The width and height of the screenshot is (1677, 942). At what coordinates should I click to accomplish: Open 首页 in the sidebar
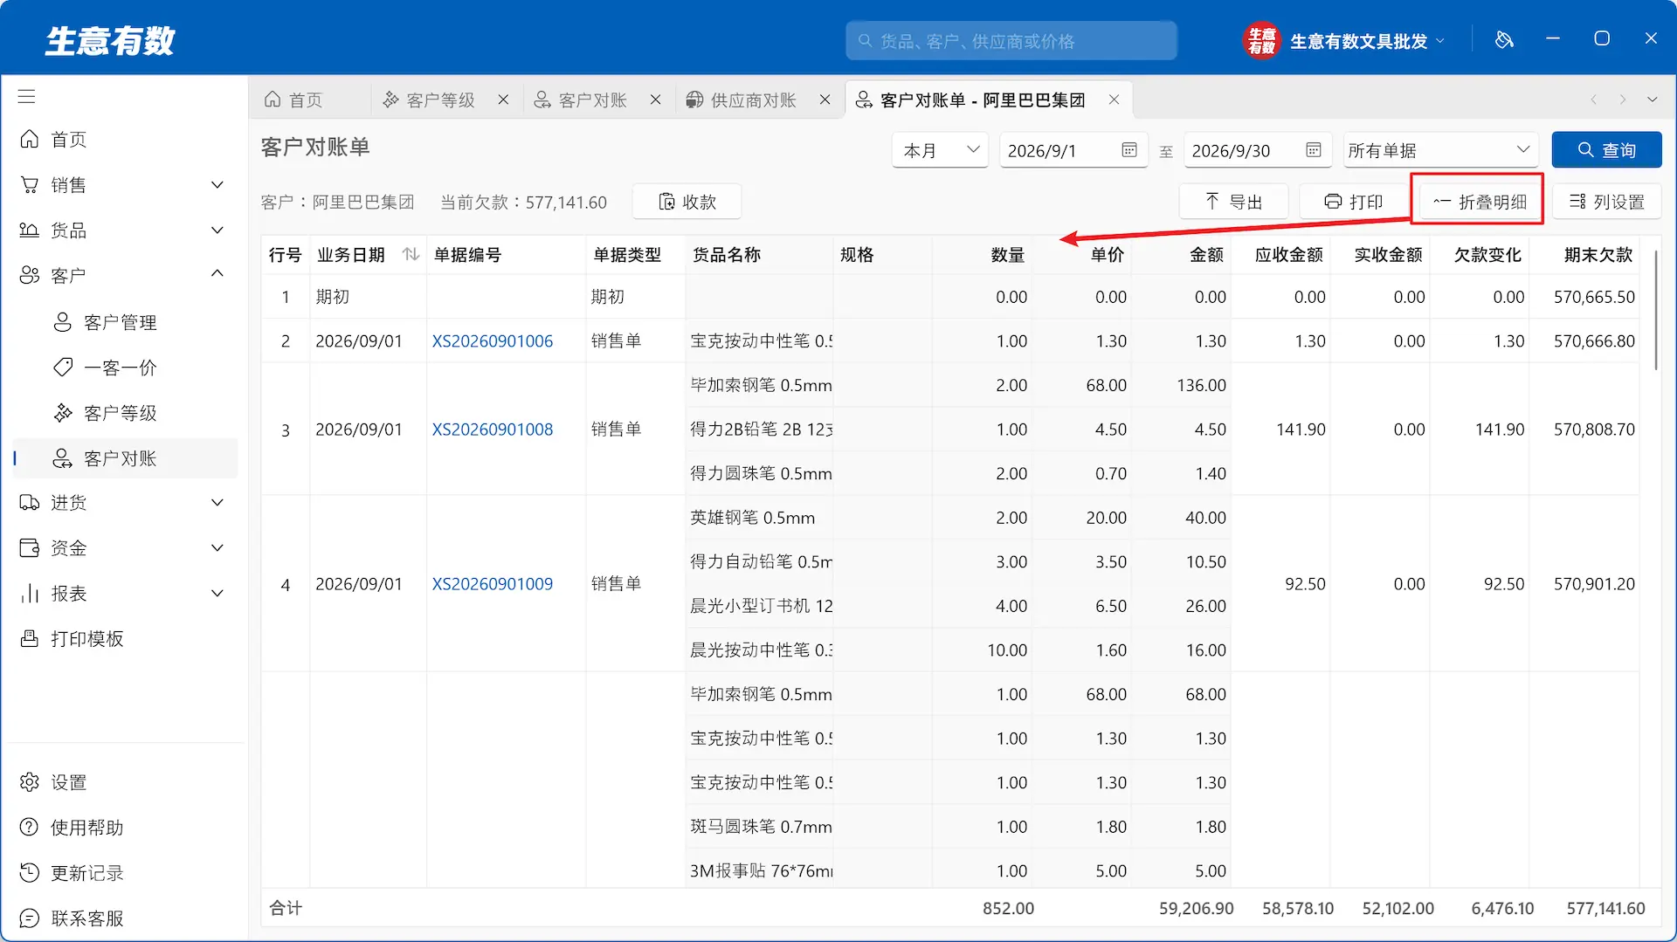click(x=122, y=140)
